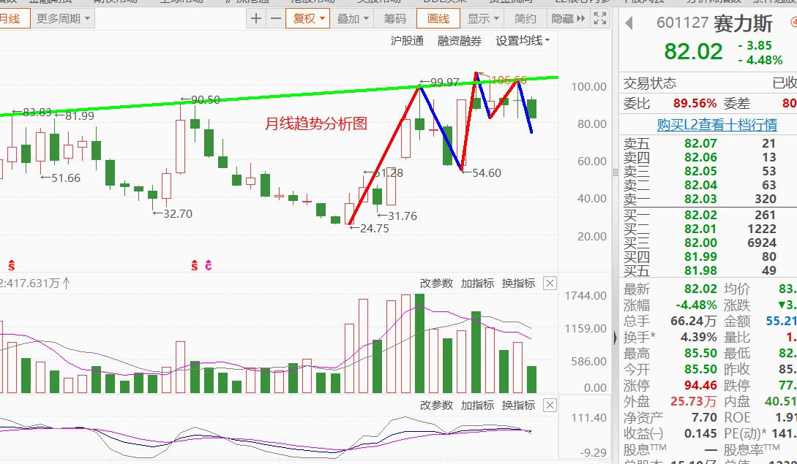
Task: Select the 卖五 82.07 order row
Action: [x=708, y=143]
